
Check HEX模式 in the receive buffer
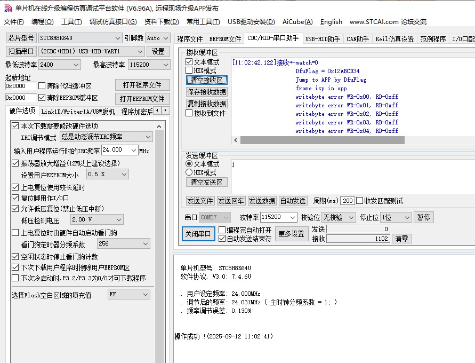189,70
